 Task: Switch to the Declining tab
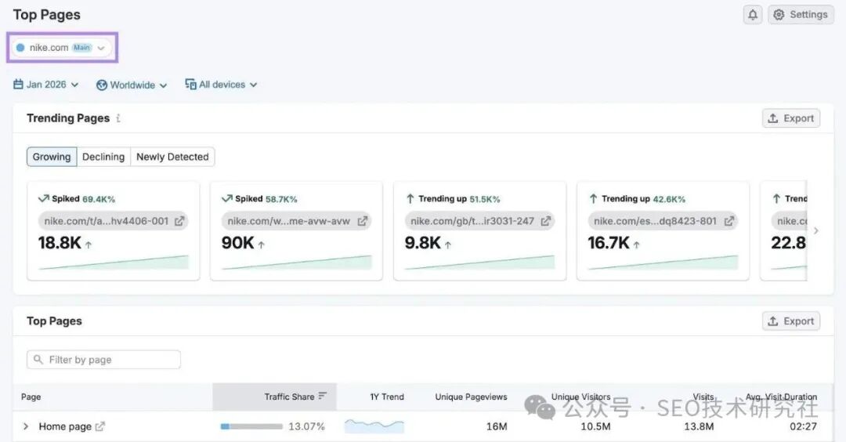pos(103,157)
